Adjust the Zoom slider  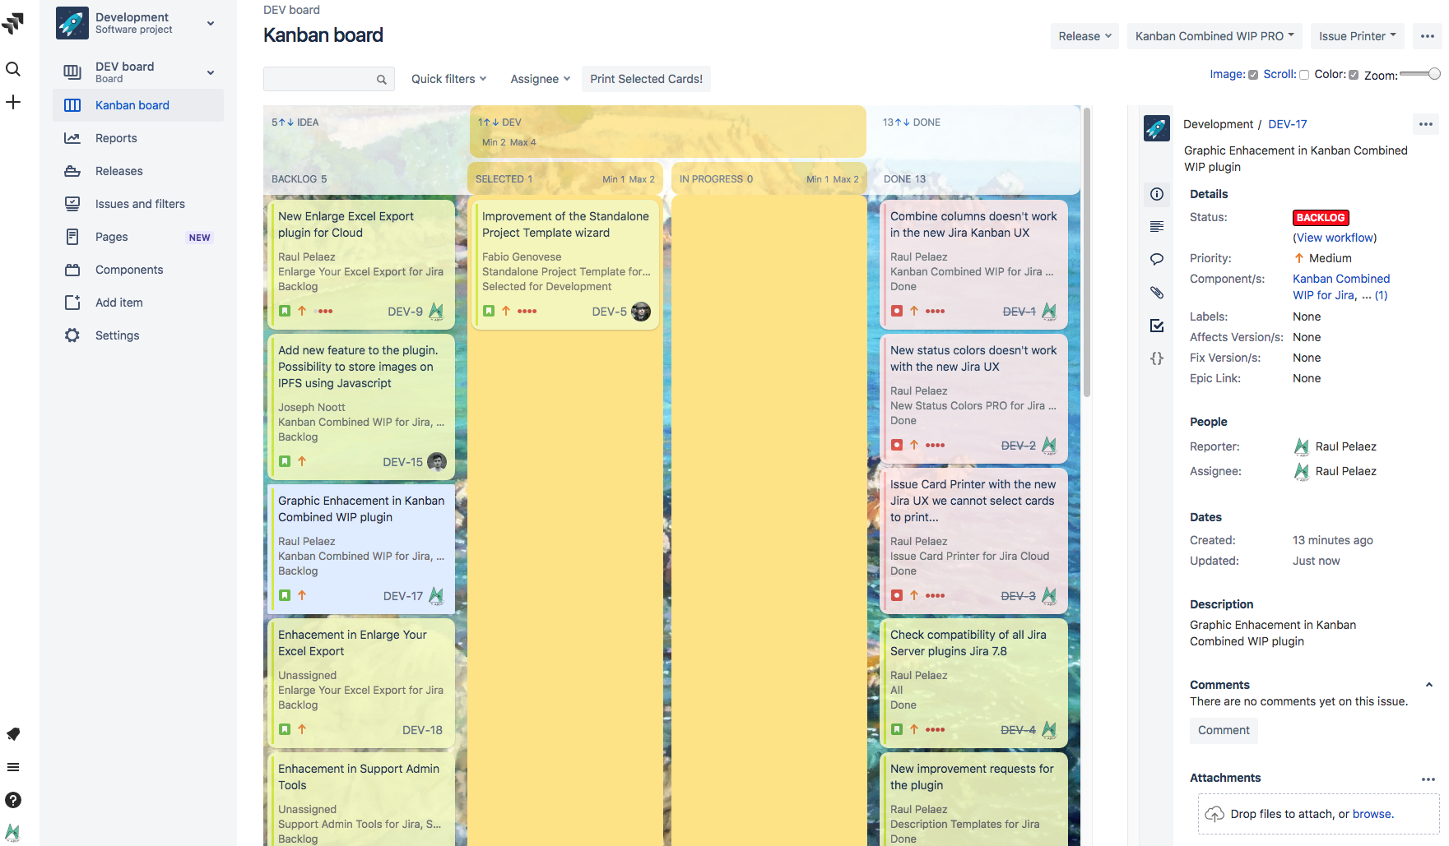click(1420, 74)
